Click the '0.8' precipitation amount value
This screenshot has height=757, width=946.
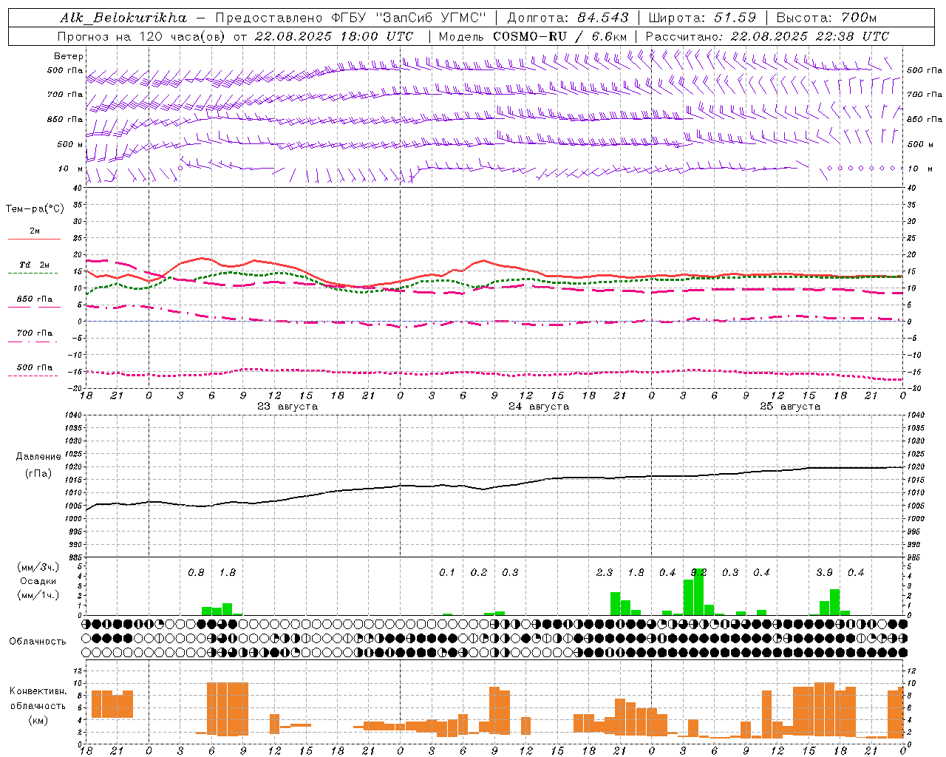pyautogui.click(x=196, y=573)
